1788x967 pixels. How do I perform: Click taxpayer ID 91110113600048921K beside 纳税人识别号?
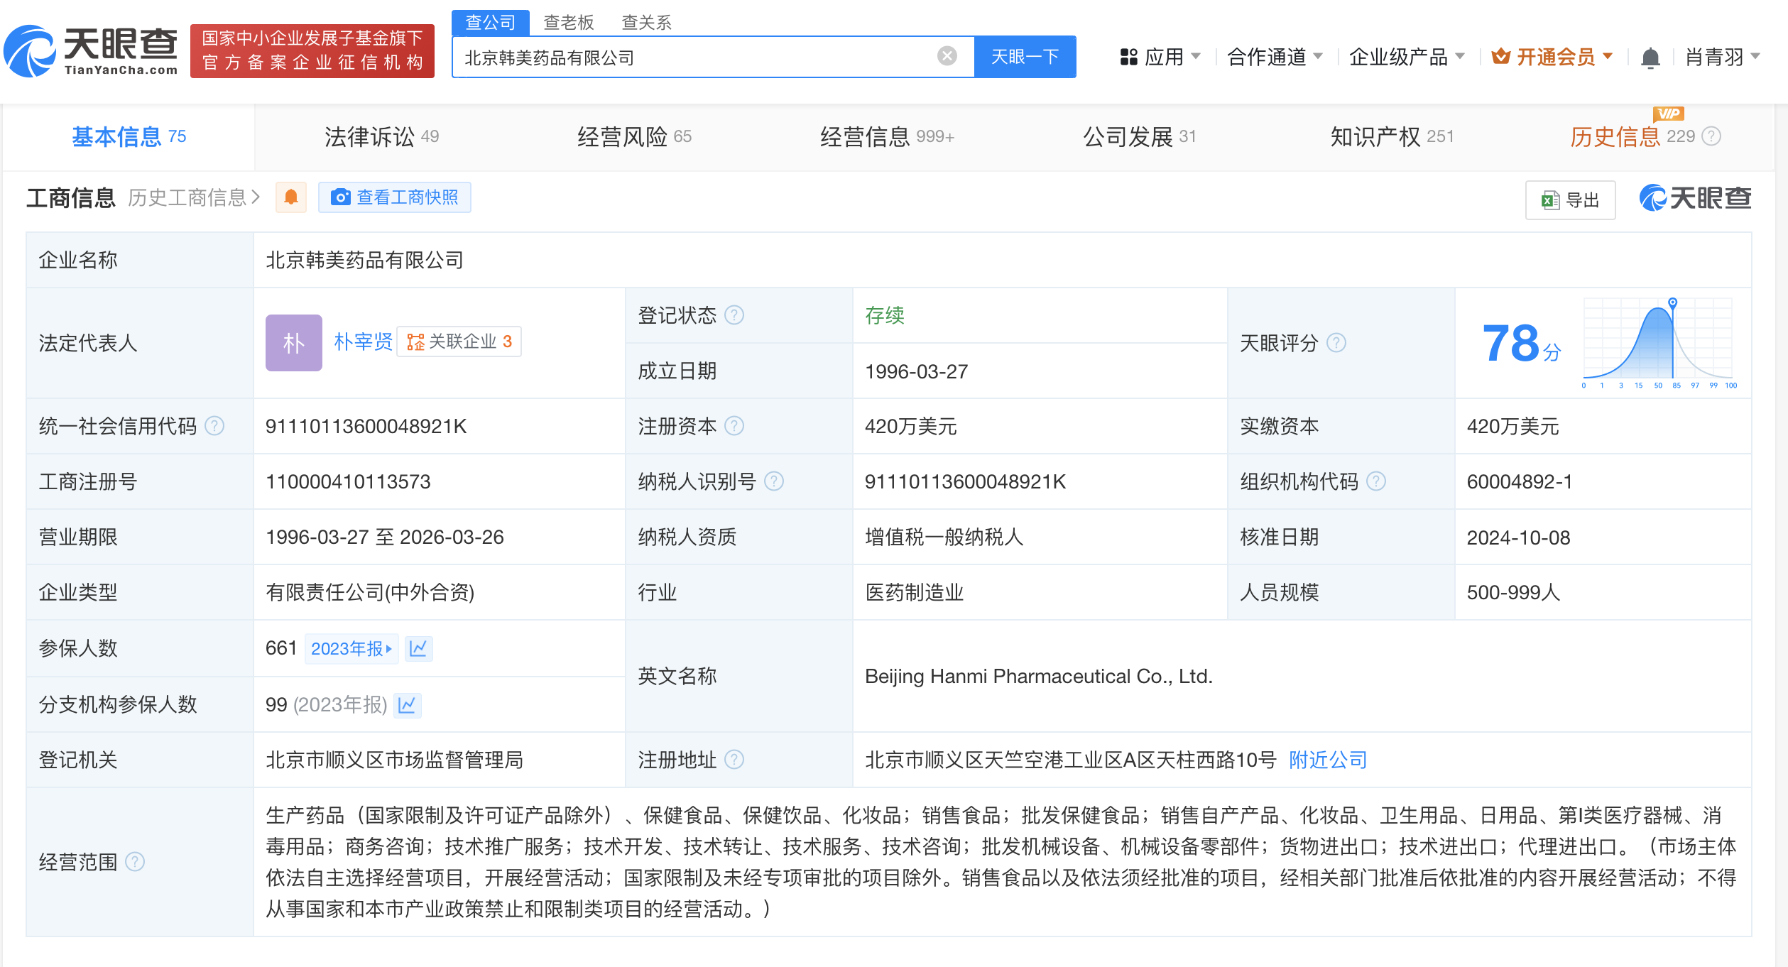tap(965, 481)
